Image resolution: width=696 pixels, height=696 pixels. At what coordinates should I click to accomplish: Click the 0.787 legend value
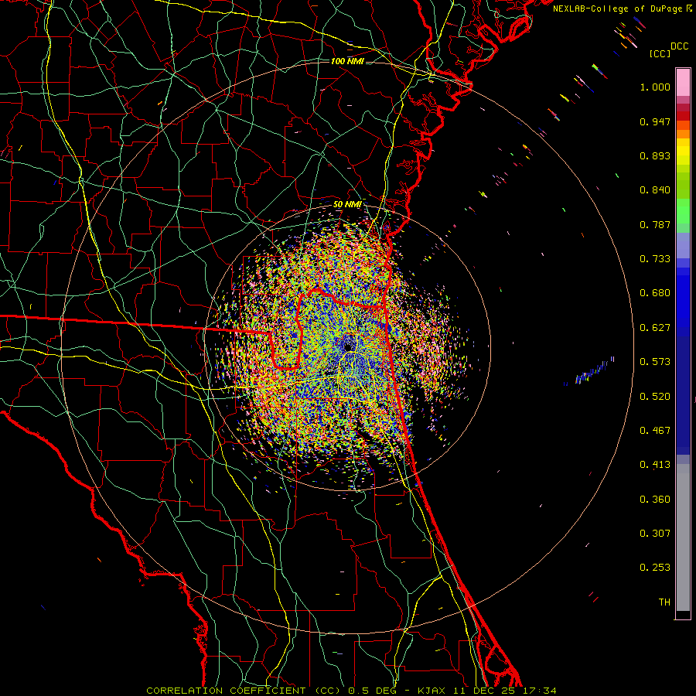coord(655,224)
